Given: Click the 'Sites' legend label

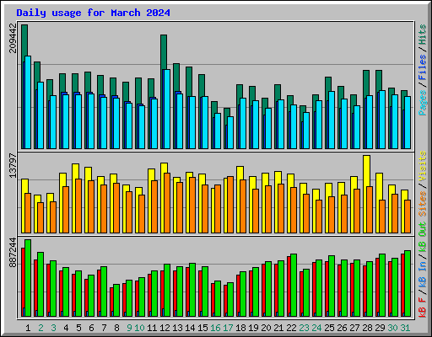Looking at the screenshot, I should [x=423, y=204].
